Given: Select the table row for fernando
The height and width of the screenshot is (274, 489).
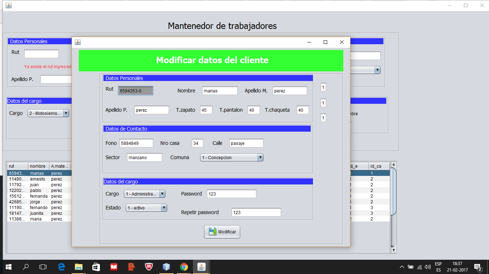Looking at the screenshot, I should [39, 207].
